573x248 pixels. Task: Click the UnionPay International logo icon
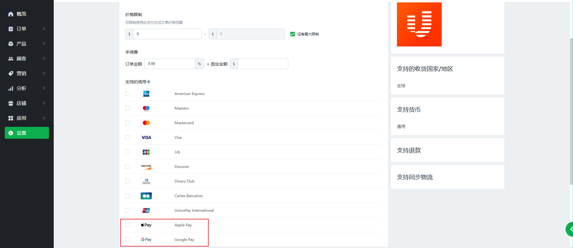pos(146,210)
